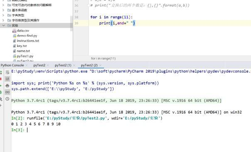This screenshot has height=152, width=251.
Task: Select instructions.txt in project tree
Action: (28, 41)
